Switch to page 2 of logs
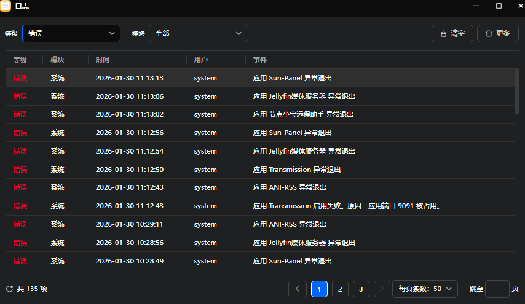Viewport: 525px width, 304px height. 340,289
